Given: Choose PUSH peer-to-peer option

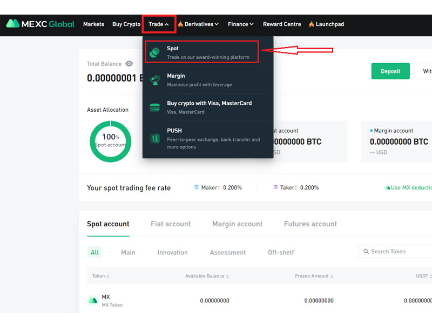Looking at the screenshot, I should (208, 138).
